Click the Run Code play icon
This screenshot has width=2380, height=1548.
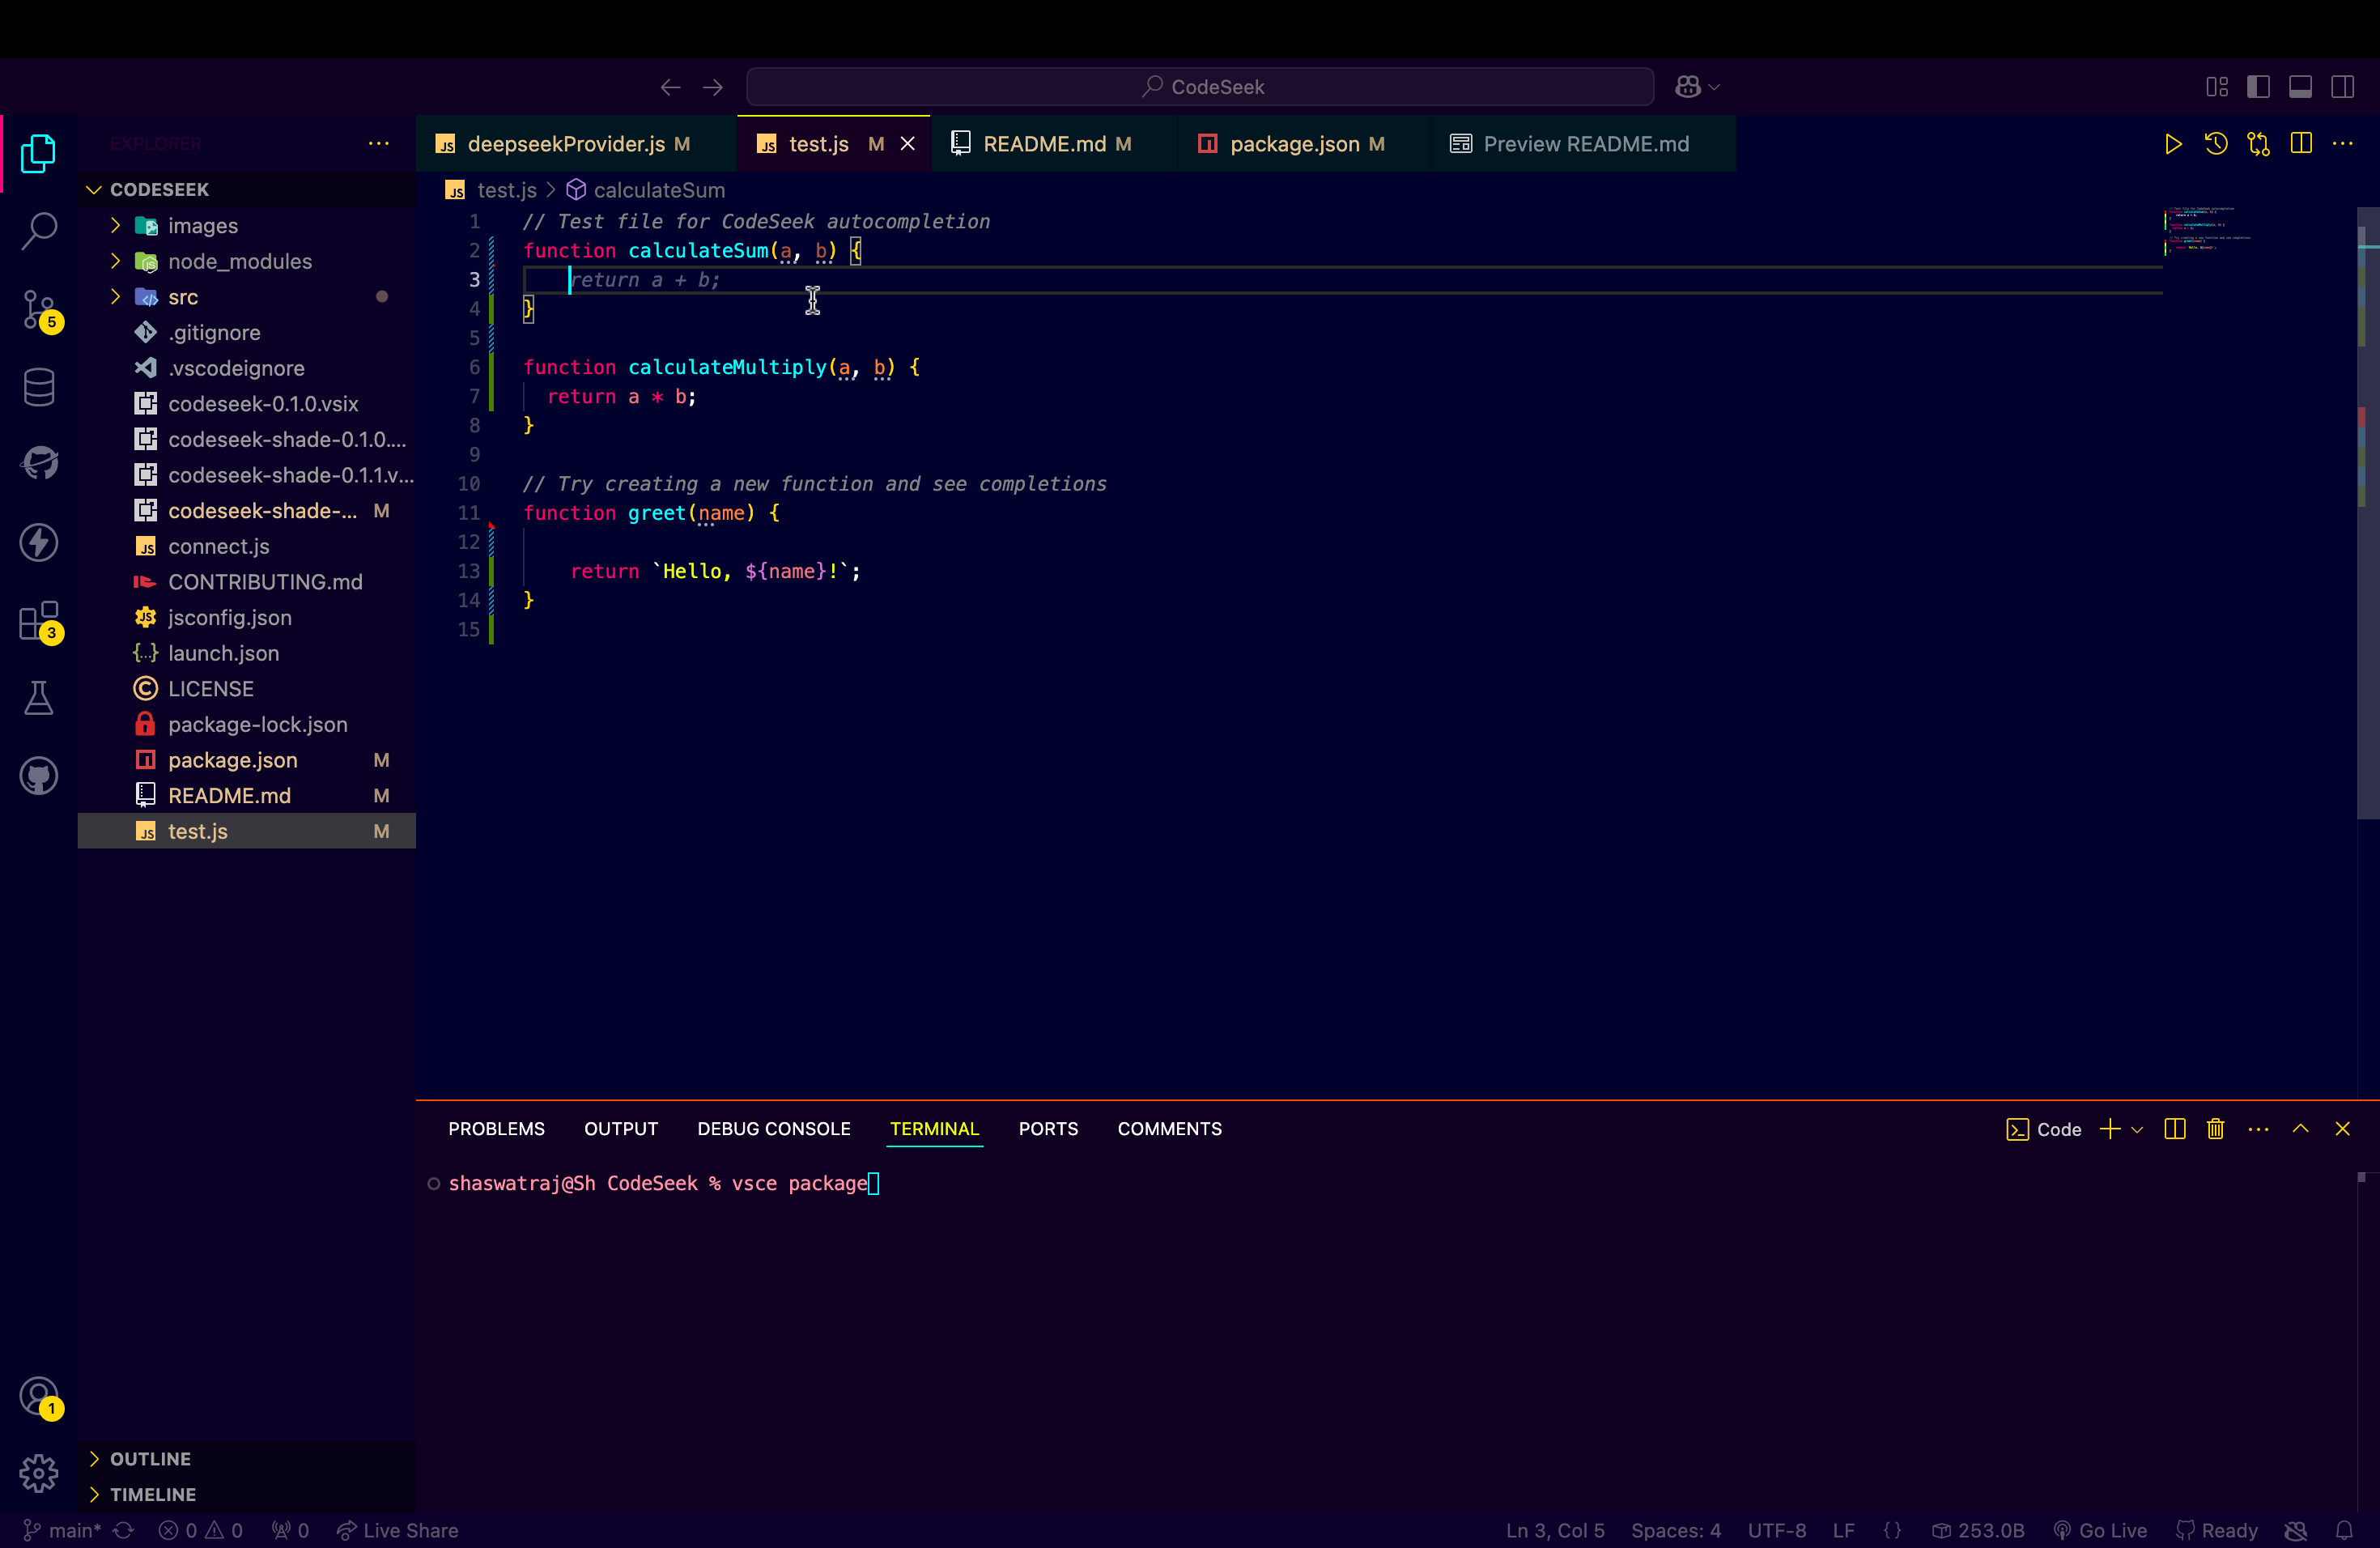pos(2172,144)
